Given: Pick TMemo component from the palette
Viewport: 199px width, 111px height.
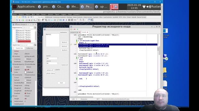Looking at the screenshot, I should (x=58, y=20).
